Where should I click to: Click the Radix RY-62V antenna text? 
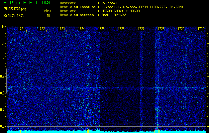[114, 15]
